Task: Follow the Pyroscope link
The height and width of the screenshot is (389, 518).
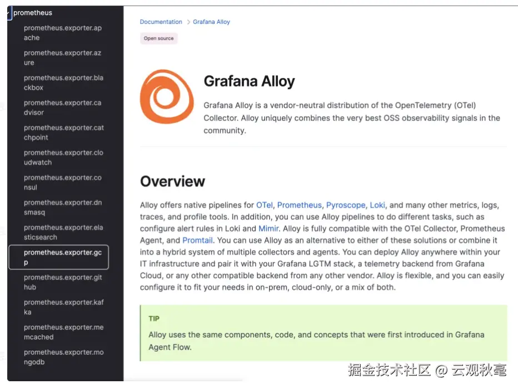Action: tap(346, 205)
